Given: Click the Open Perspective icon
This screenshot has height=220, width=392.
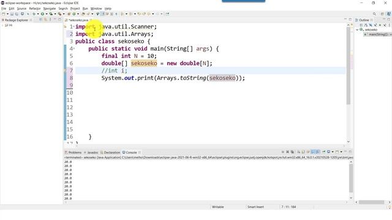Looking at the screenshot, I should tap(382, 14).
